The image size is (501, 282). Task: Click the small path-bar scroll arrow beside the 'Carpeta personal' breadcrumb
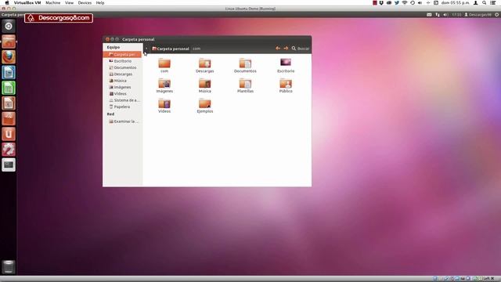(146, 49)
